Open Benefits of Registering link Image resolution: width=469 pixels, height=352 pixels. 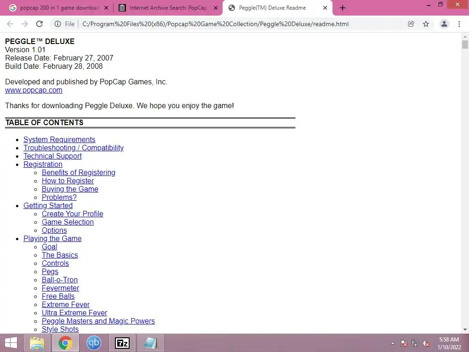78,172
